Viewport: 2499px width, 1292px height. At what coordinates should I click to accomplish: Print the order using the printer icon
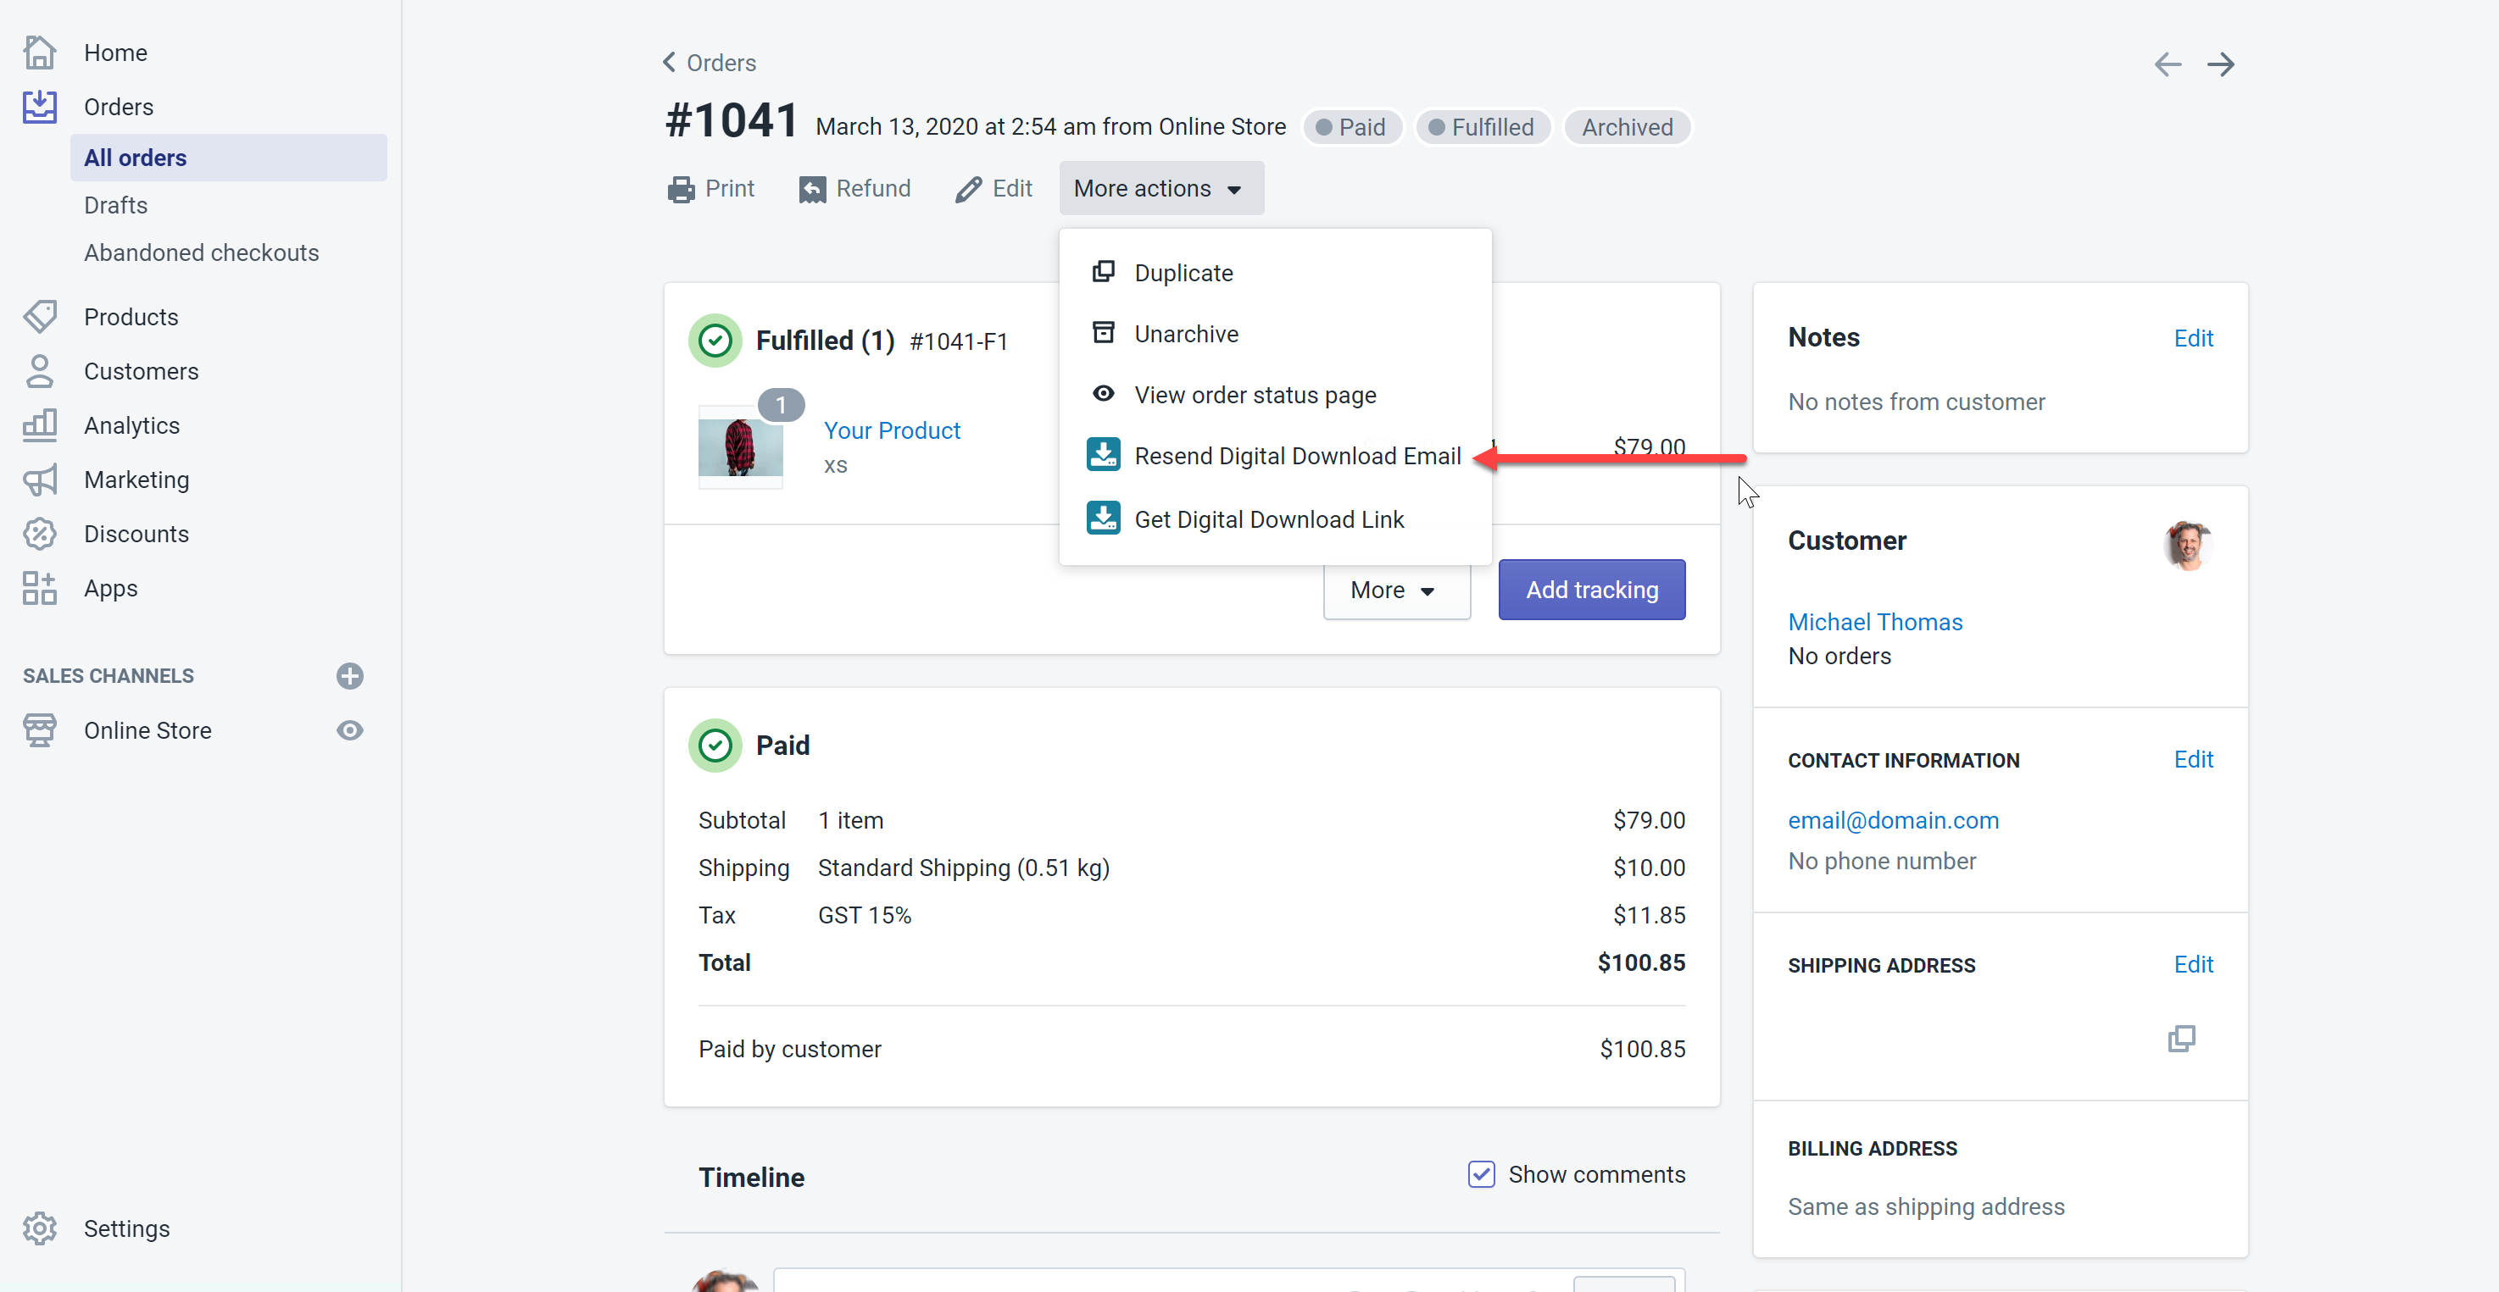point(682,188)
